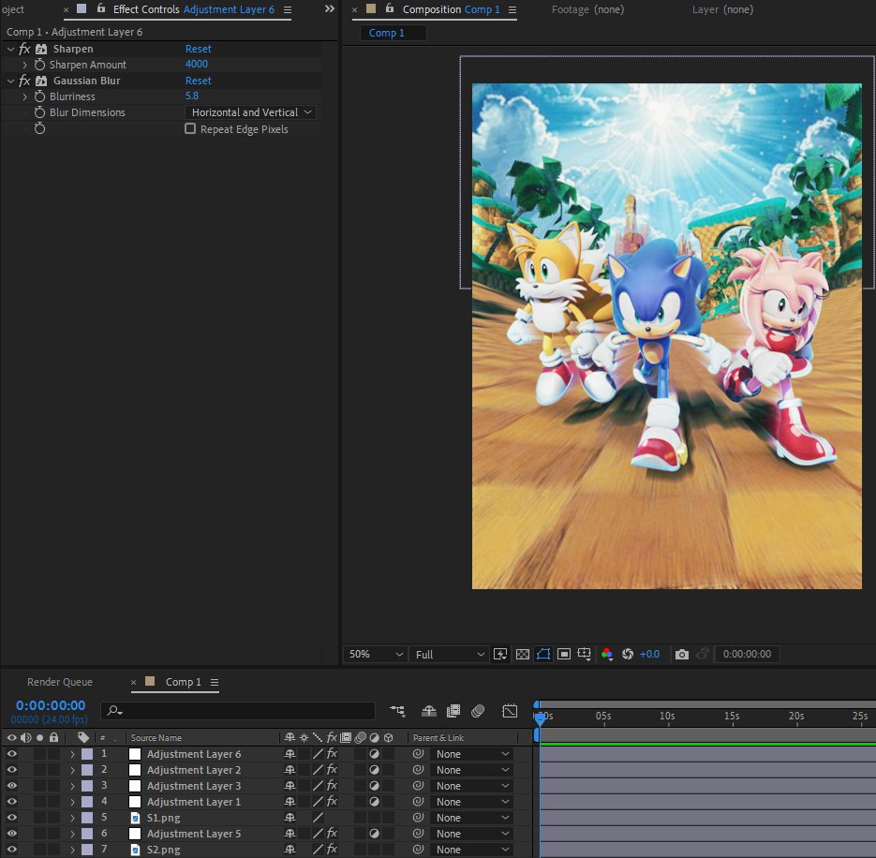The height and width of the screenshot is (858, 876).
Task: Hide the S2.png layer
Action: point(12,849)
